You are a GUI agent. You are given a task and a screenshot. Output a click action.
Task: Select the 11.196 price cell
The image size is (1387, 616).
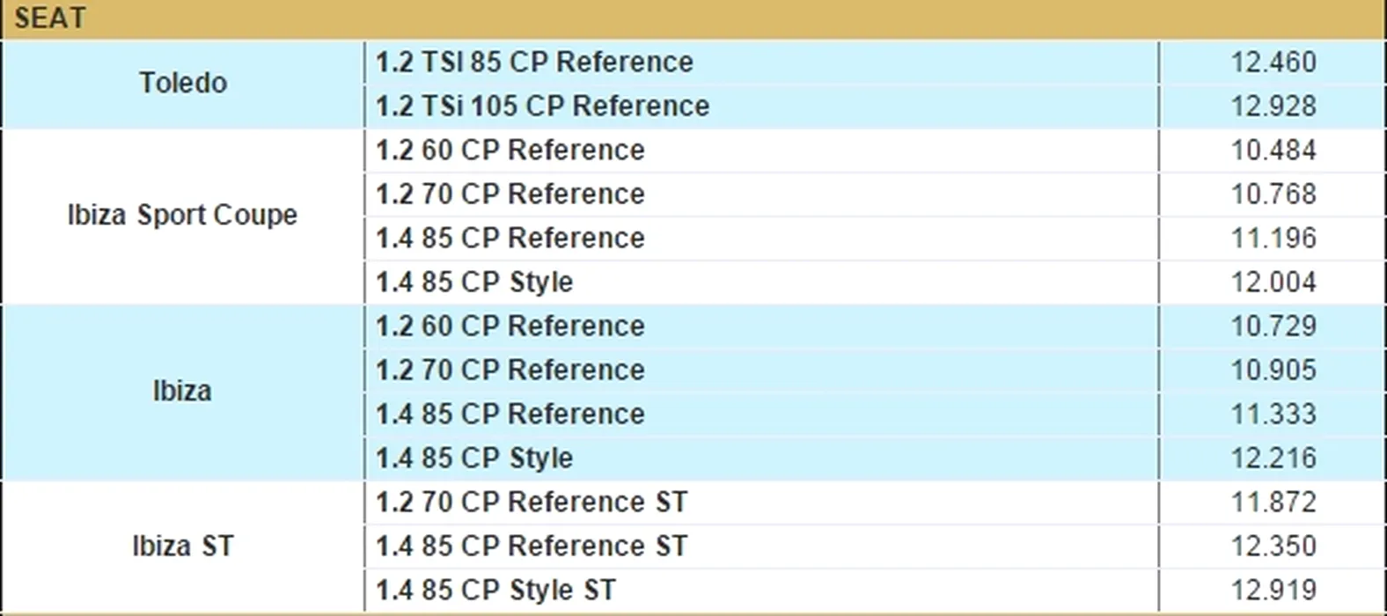click(x=1273, y=238)
